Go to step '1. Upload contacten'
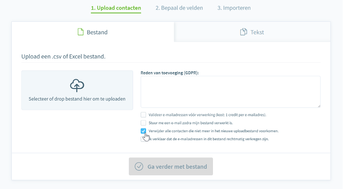Screen dimensions: 343x189 tap(116, 8)
